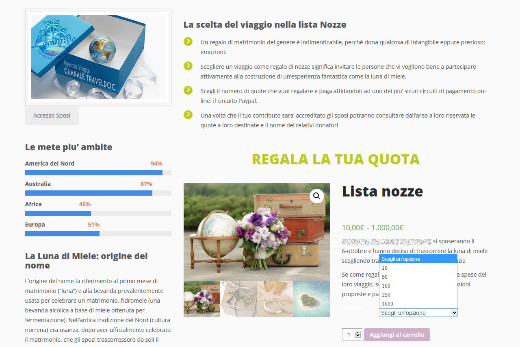520x347 pixels.
Task: Pick 1000 from the open option list
Action: point(418,303)
